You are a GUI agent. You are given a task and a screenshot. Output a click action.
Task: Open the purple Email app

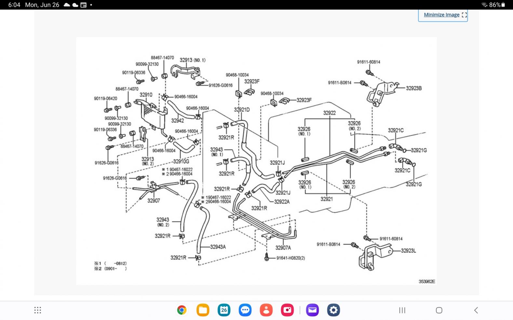312,310
